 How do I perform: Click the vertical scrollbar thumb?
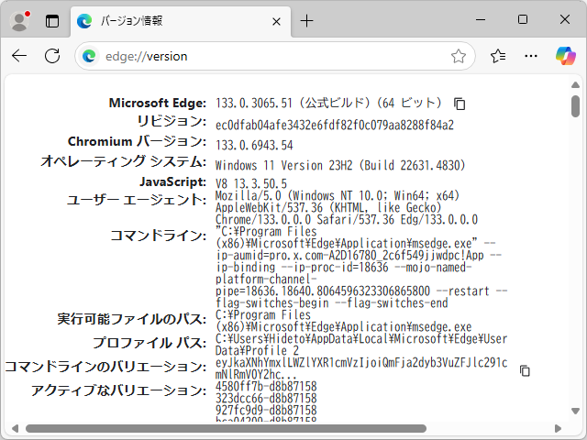575,106
